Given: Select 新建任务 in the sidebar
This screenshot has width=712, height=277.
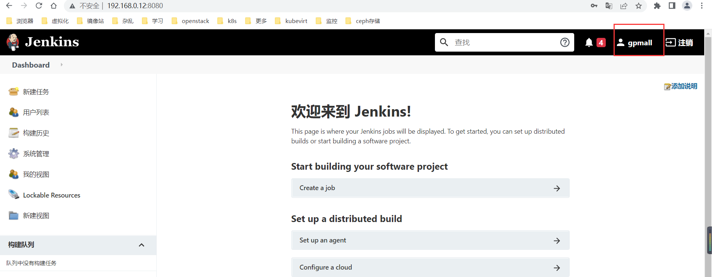Looking at the screenshot, I should tap(36, 92).
